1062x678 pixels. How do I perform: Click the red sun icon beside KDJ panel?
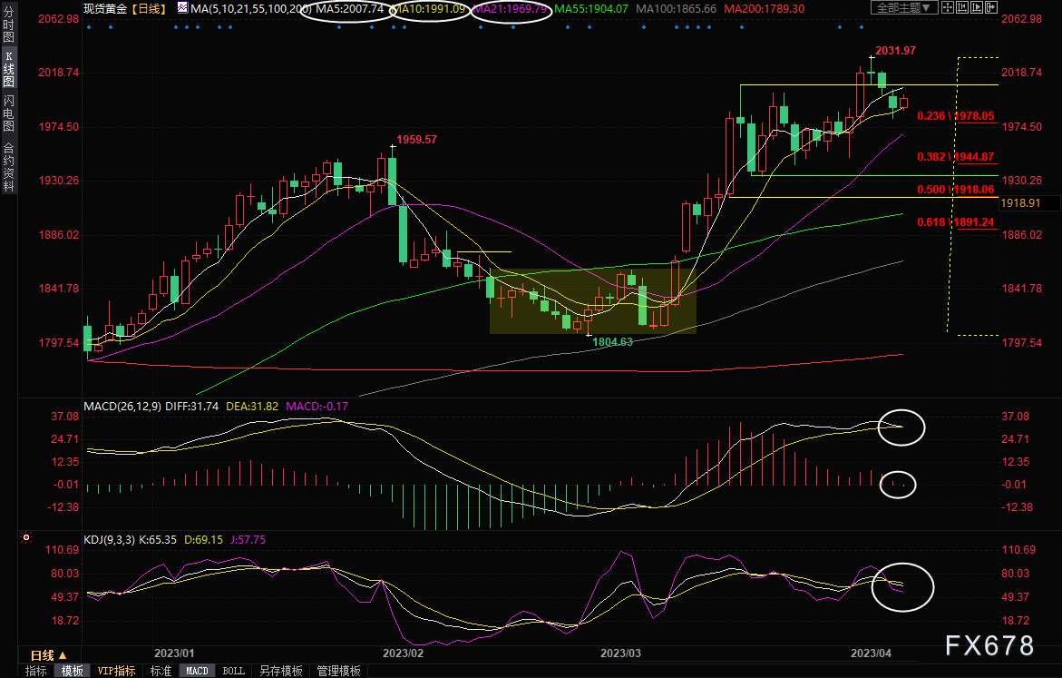26,537
